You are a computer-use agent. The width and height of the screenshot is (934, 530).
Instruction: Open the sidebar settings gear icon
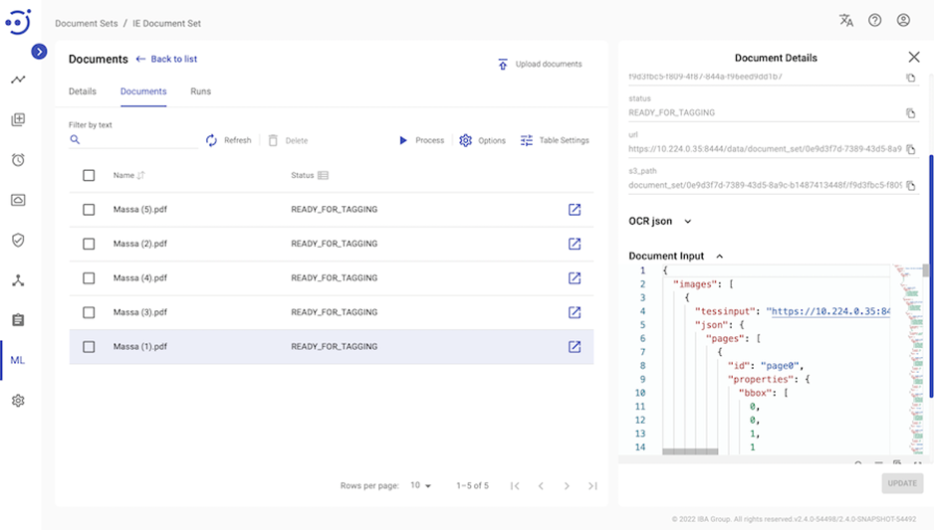18,401
